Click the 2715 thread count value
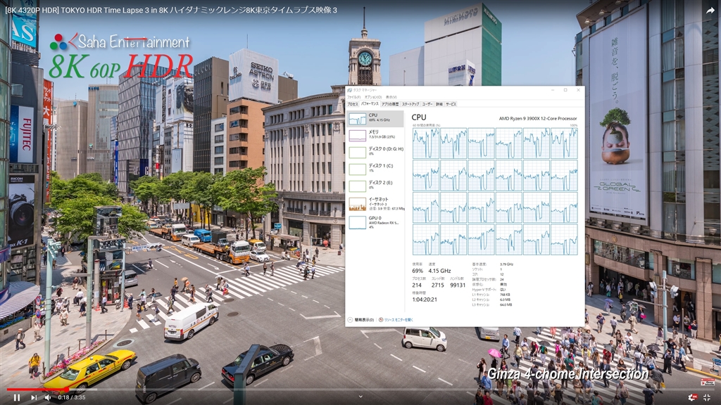The image size is (721, 405). point(438,285)
